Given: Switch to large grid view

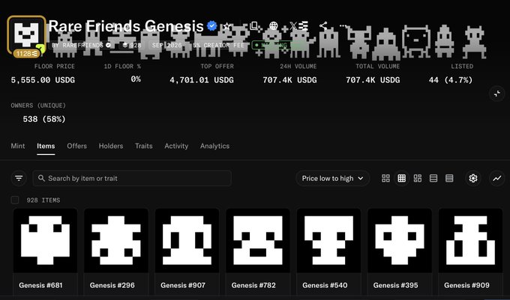Looking at the screenshot, I should [x=385, y=178].
